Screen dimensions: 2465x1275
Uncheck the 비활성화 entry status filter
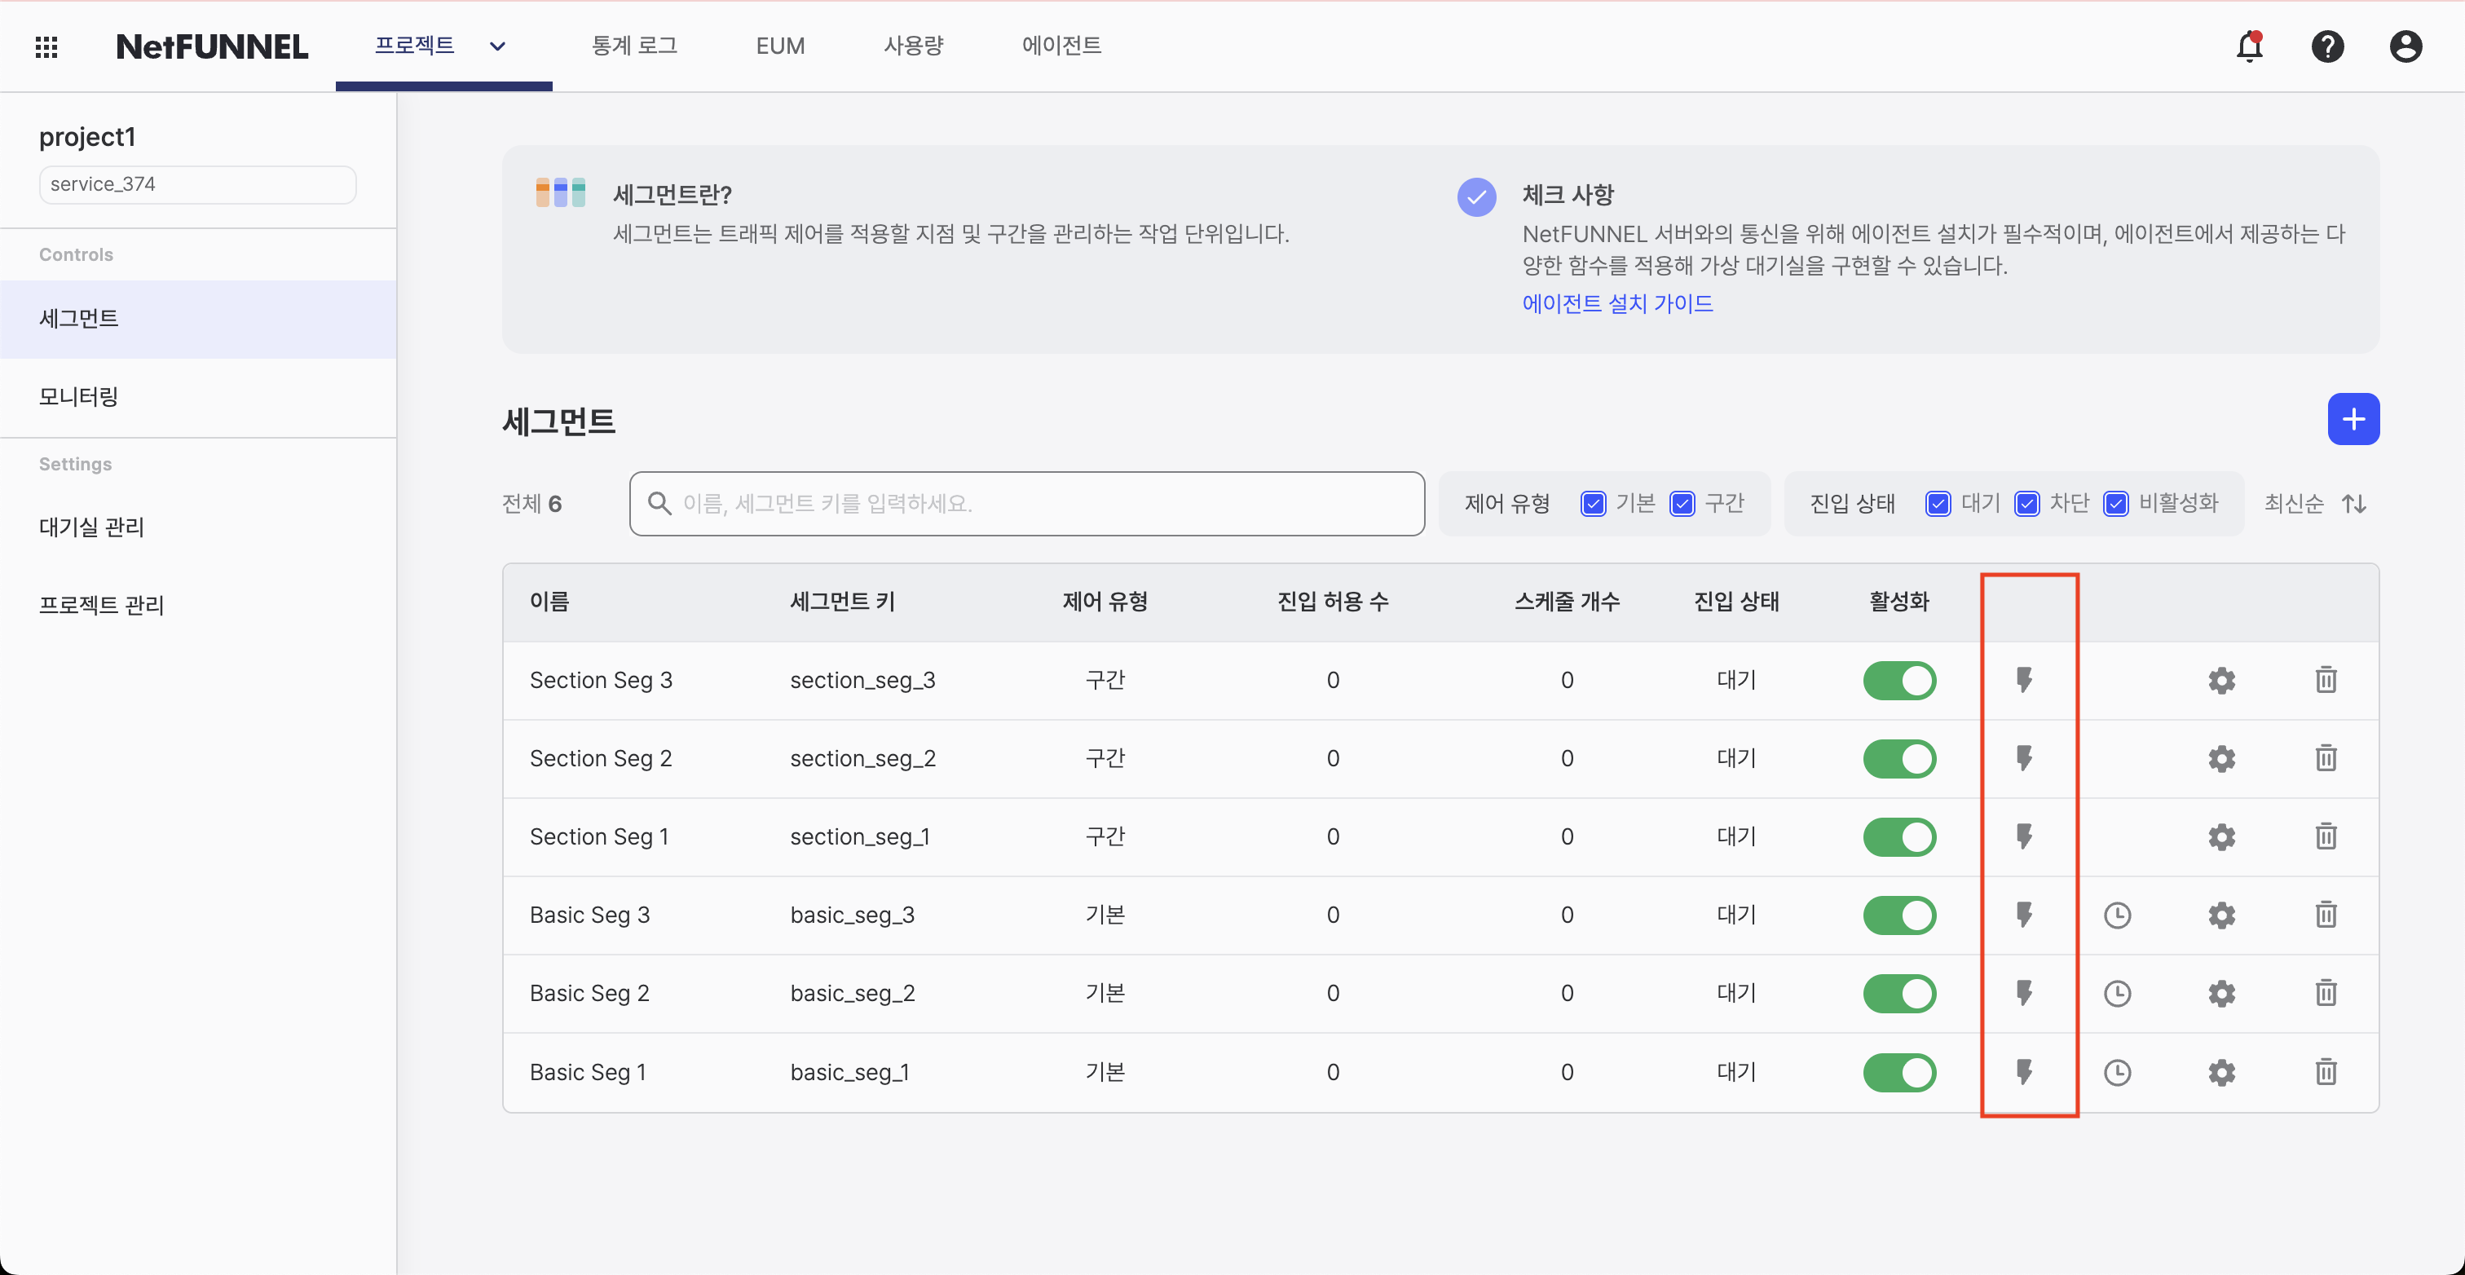coord(2116,502)
